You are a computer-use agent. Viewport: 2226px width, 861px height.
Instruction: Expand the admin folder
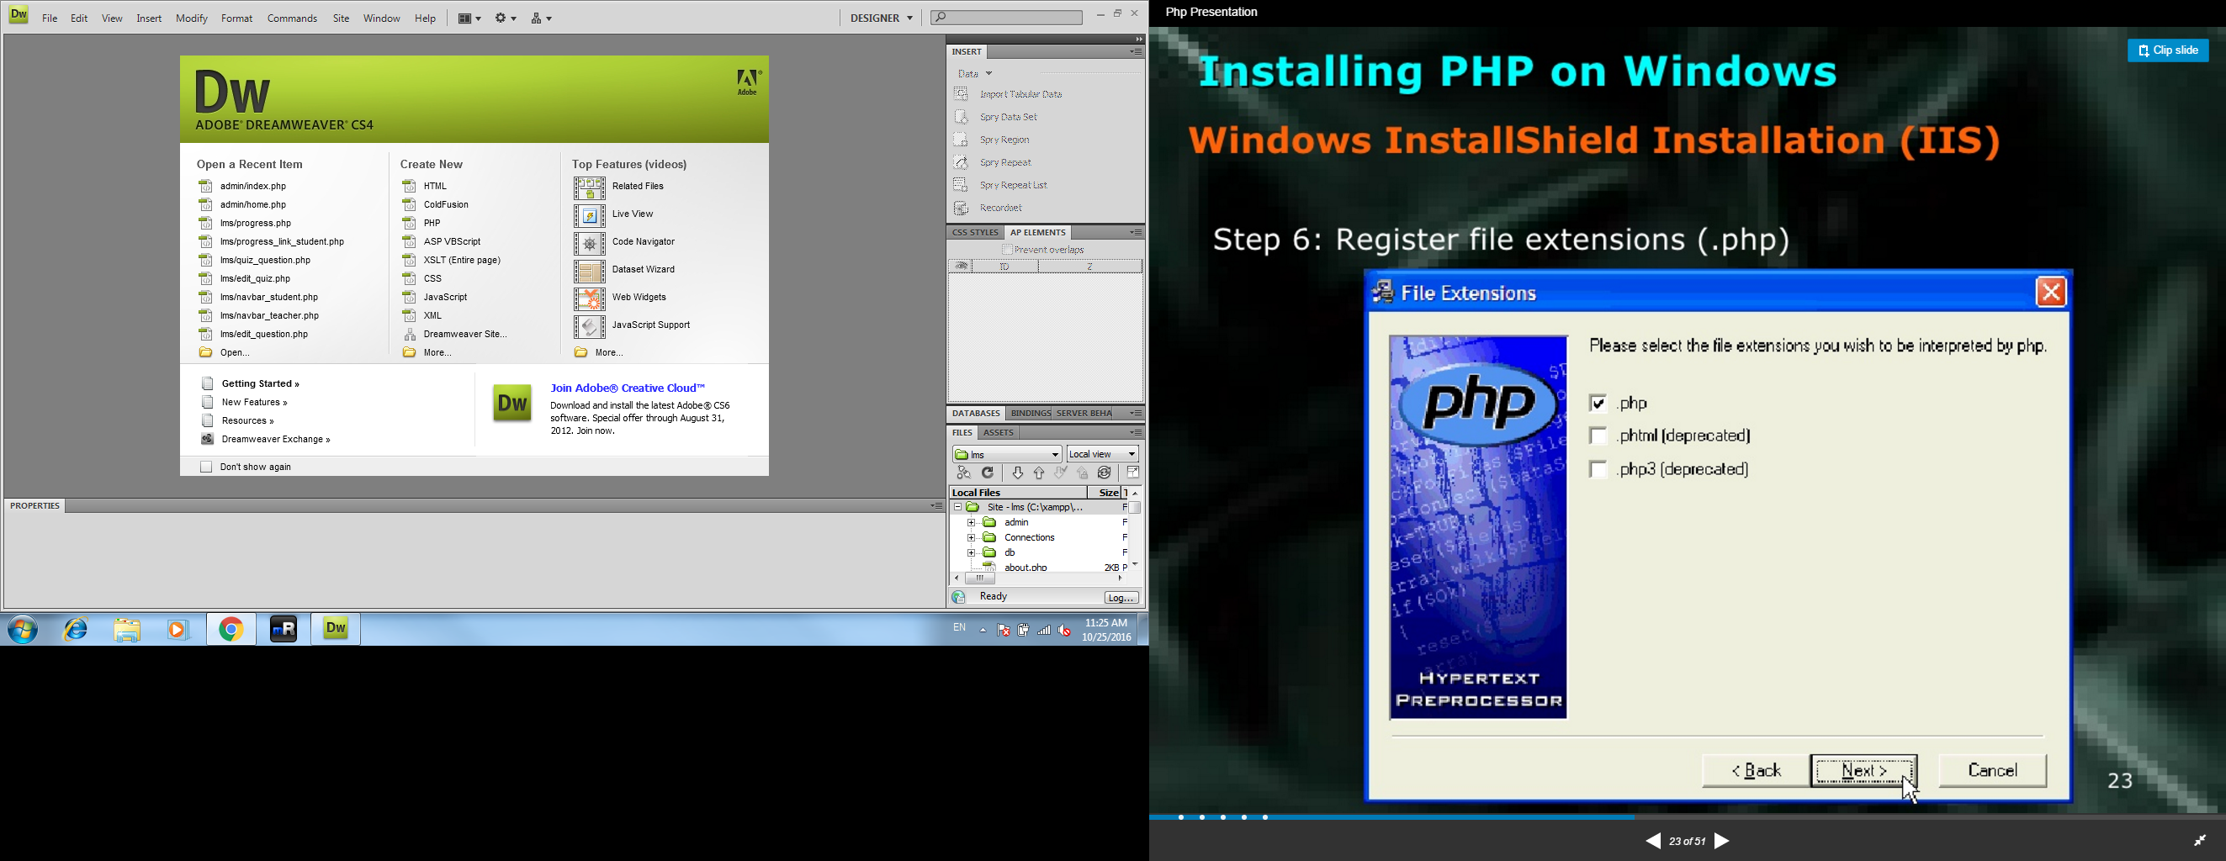tap(972, 523)
